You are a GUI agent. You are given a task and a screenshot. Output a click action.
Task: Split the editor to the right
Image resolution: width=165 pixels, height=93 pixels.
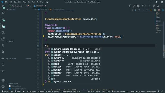(158, 6)
